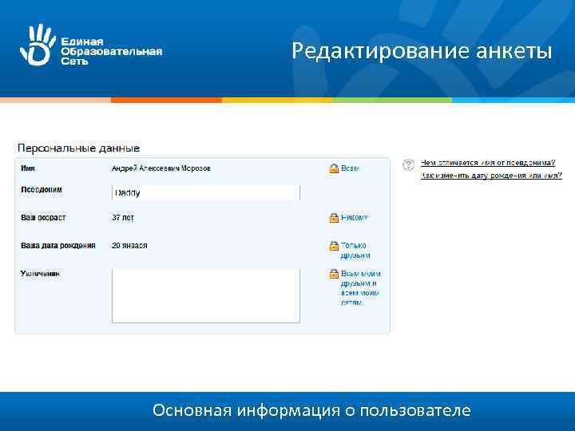Open the Никому privacy setting for age

coord(355,218)
